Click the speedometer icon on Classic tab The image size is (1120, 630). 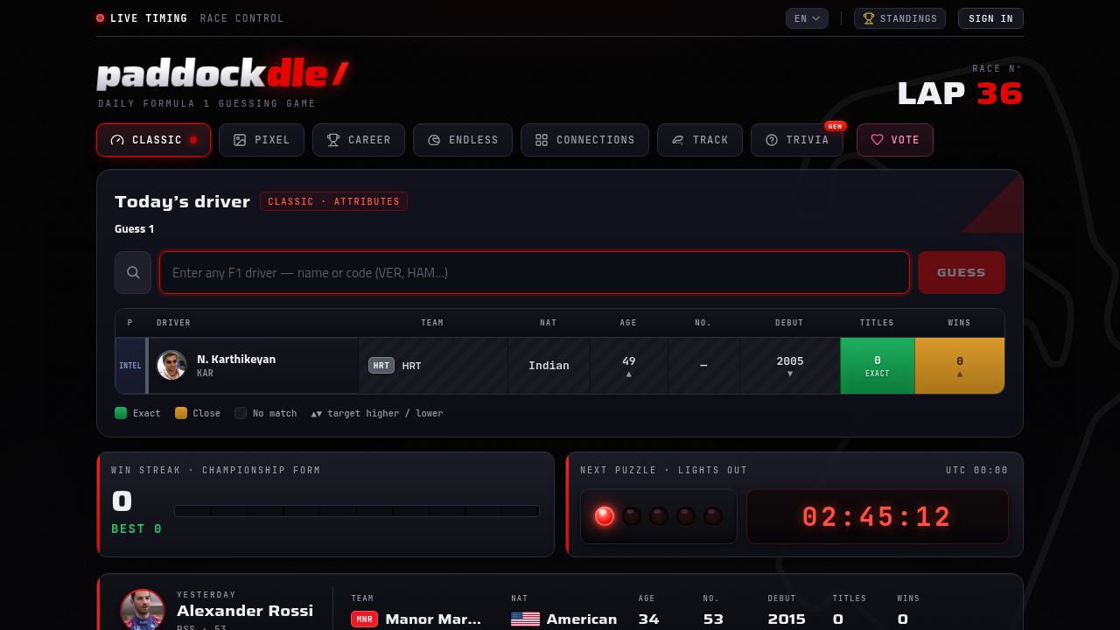tap(117, 140)
